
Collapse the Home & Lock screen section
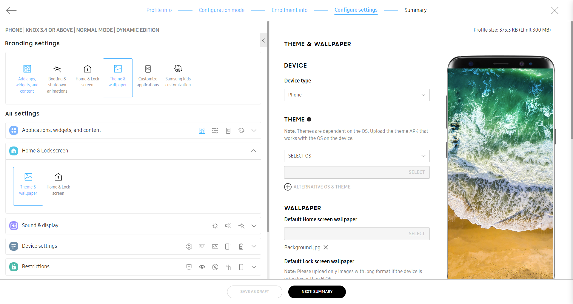[253, 151]
